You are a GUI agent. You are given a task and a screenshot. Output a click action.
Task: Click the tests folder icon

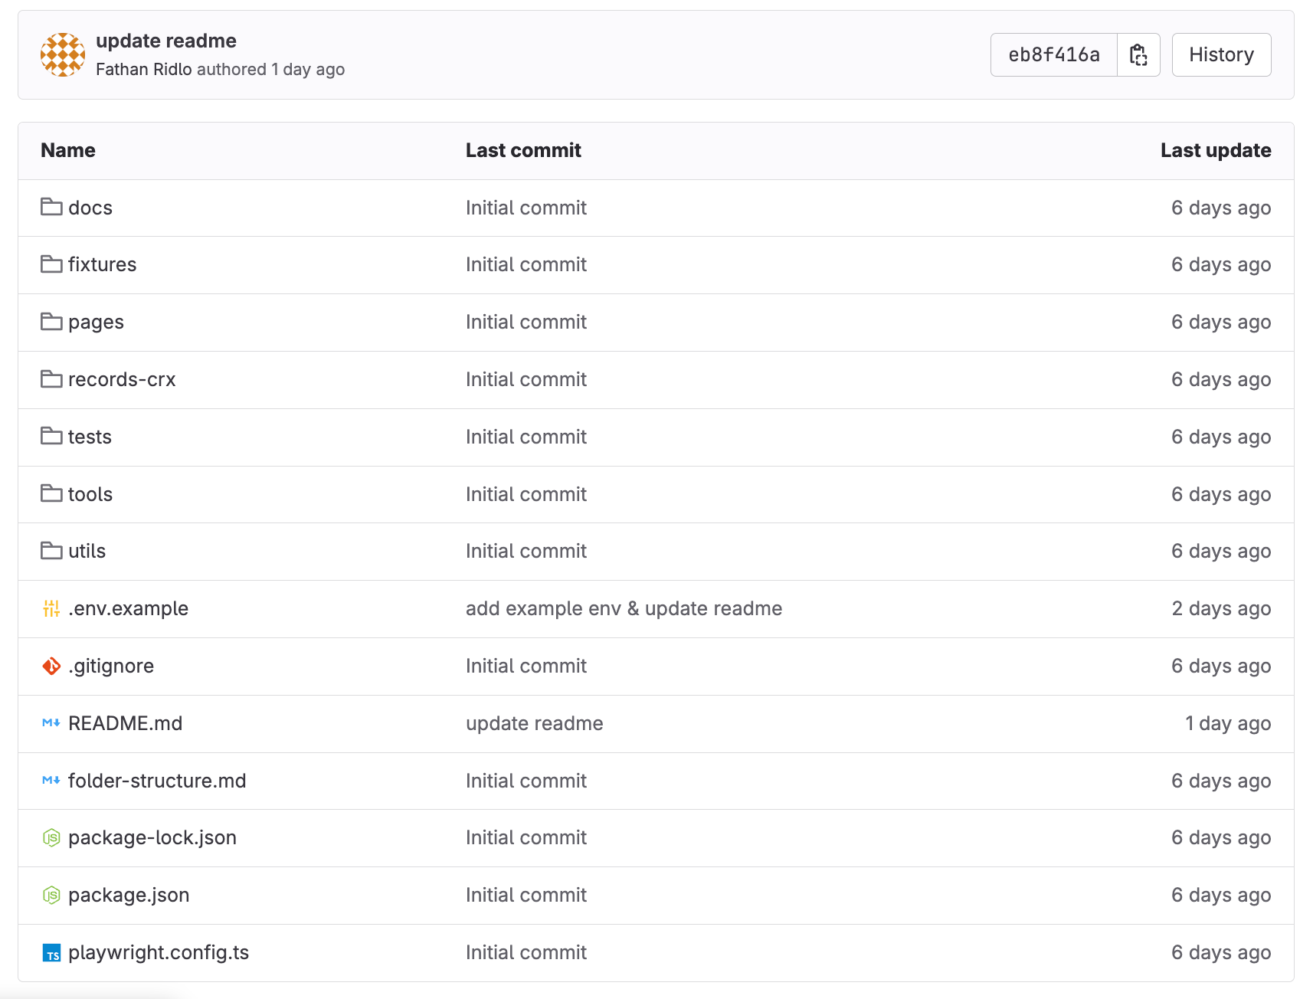(x=51, y=436)
